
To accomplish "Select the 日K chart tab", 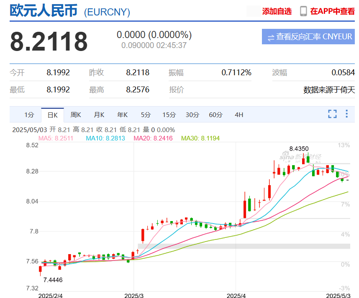I will tap(52, 115).
